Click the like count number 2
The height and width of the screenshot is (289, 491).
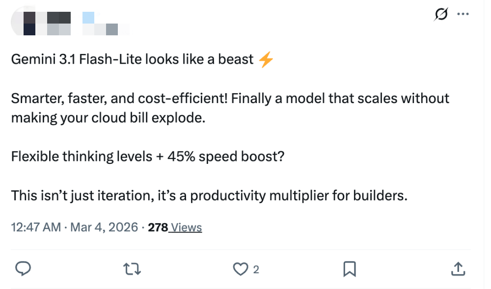(256, 269)
